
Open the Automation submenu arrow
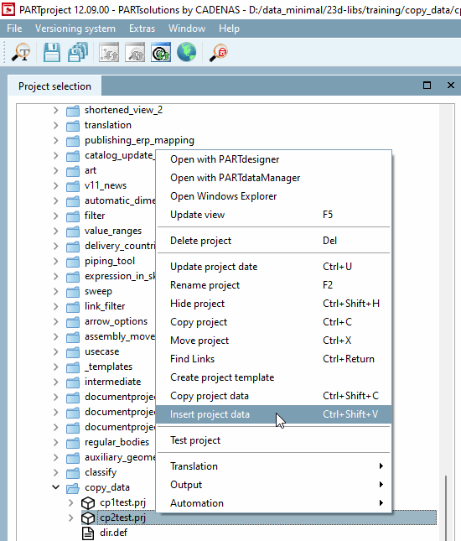pyautogui.click(x=381, y=503)
